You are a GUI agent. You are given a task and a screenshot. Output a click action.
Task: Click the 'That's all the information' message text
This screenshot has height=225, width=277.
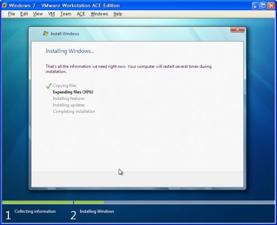tap(128, 69)
